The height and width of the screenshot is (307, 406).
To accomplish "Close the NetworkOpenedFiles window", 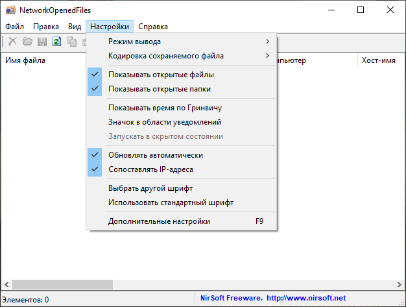I will [x=390, y=10].
